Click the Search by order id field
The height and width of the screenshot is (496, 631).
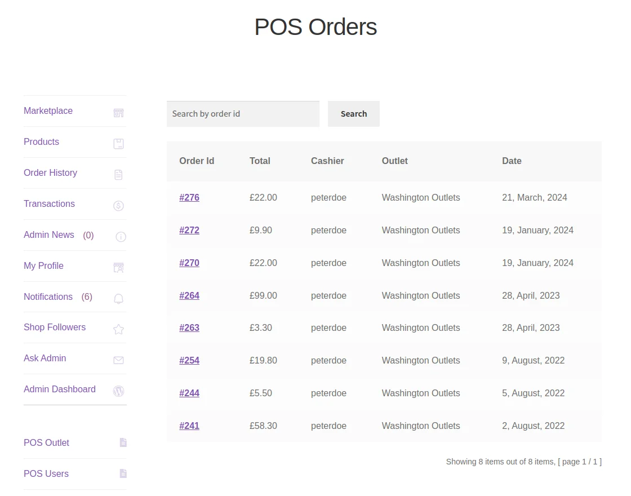pyautogui.click(x=243, y=113)
